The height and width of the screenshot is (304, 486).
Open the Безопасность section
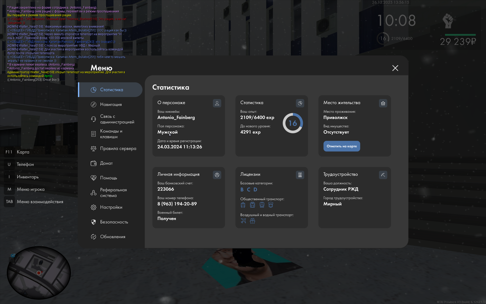point(114,222)
